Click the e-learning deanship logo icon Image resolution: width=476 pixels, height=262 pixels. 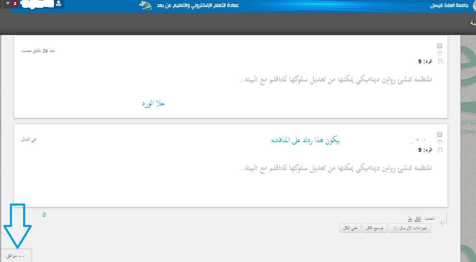(x=146, y=5)
